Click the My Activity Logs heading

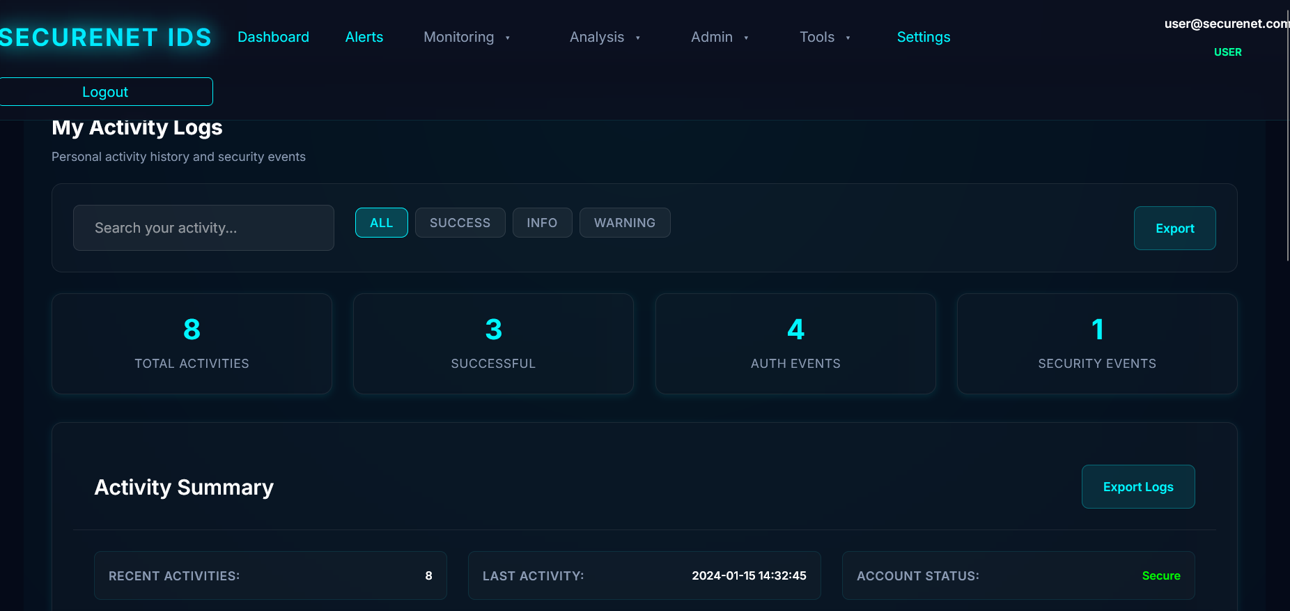tap(137, 127)
